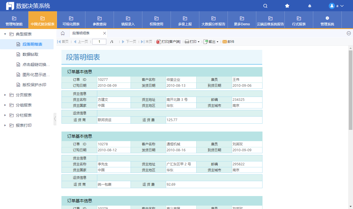
Task: Open favorites via the star icon
Action: click(x=287, y=6)
